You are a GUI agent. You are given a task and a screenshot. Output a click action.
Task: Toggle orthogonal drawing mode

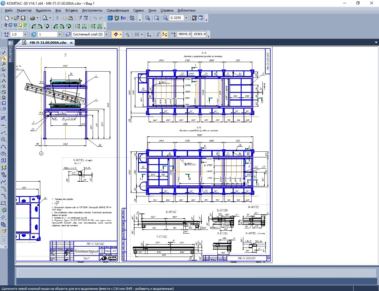[158, 35]
